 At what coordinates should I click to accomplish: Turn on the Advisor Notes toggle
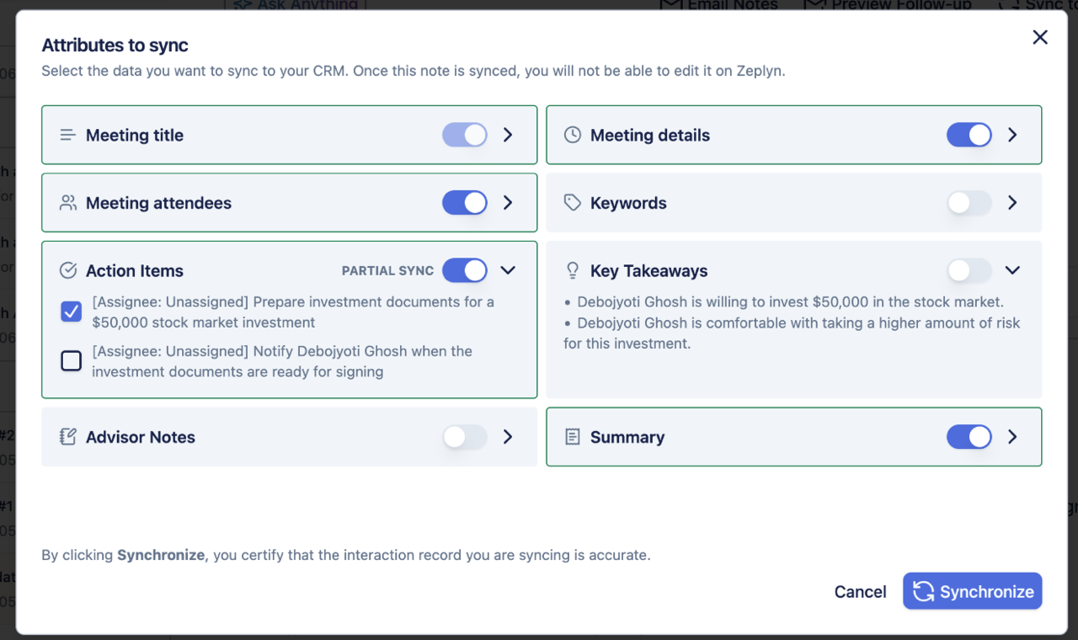[465, 437]
